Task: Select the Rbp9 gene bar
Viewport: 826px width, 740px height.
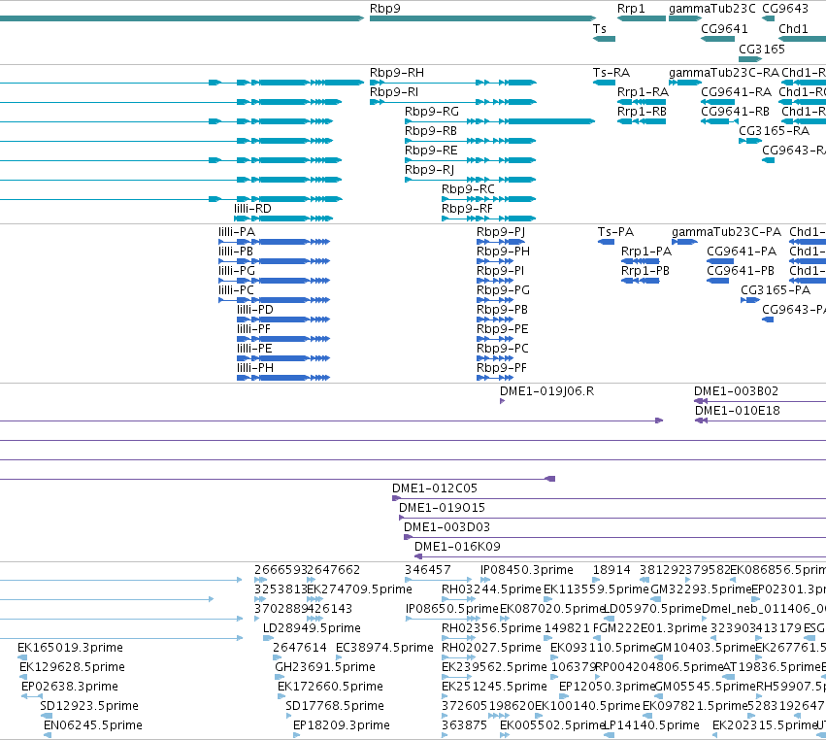Action: pyautogui.click(x=482, y=18)
